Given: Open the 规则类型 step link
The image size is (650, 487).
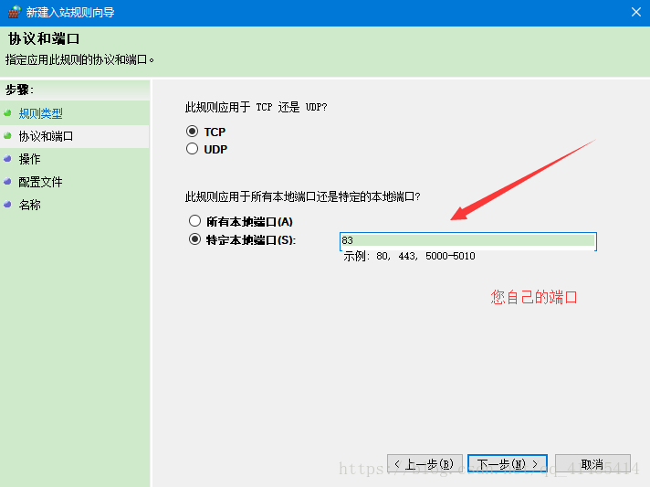Looking at the screenshot, I should tap(40, 113).
